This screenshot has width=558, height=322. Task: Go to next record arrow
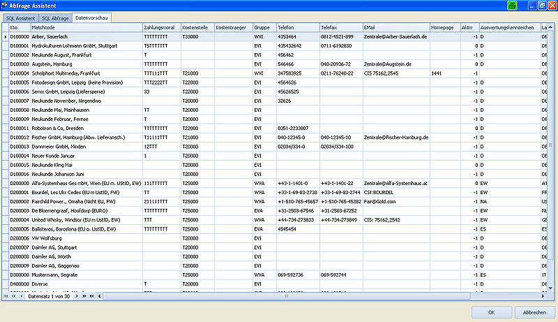(x=77, y=296)
